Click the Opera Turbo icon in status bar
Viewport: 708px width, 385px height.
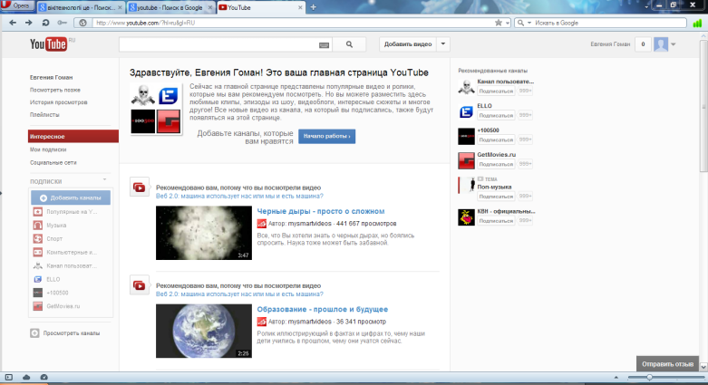(x=44, y=378)
